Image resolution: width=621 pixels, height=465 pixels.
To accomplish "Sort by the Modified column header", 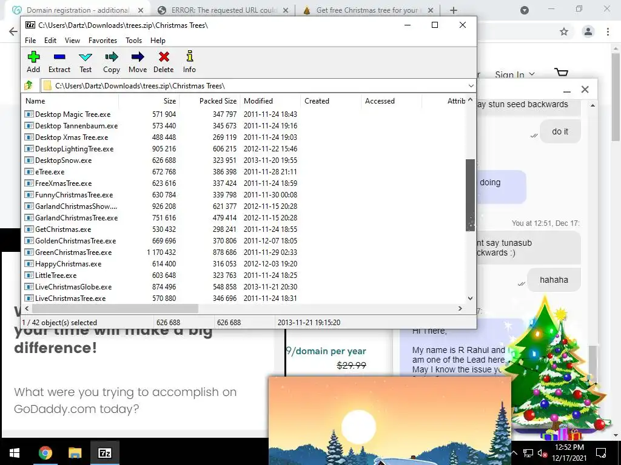I will point(270,101).
